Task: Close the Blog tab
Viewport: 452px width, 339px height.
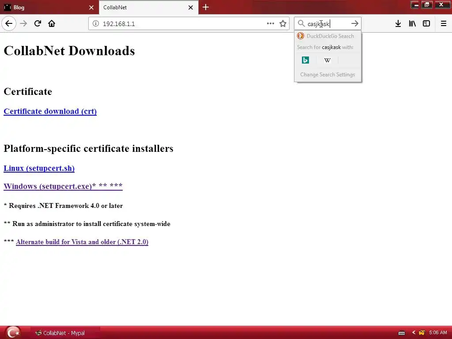Action: 91,8
